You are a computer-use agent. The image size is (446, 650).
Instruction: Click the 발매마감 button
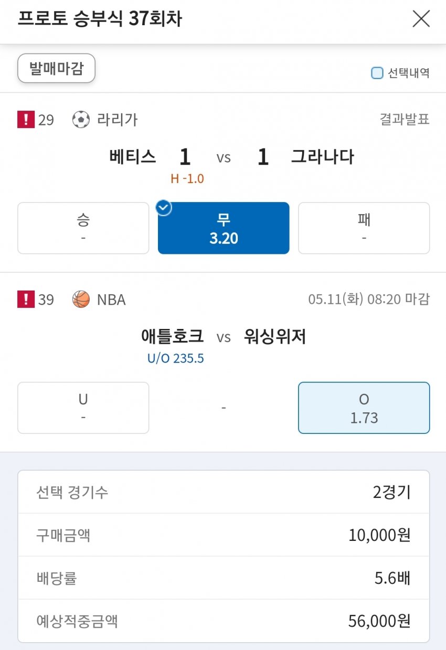click(56, 68)
